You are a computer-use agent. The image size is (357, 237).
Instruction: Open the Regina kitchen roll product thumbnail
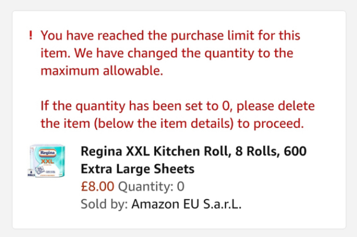46,160
